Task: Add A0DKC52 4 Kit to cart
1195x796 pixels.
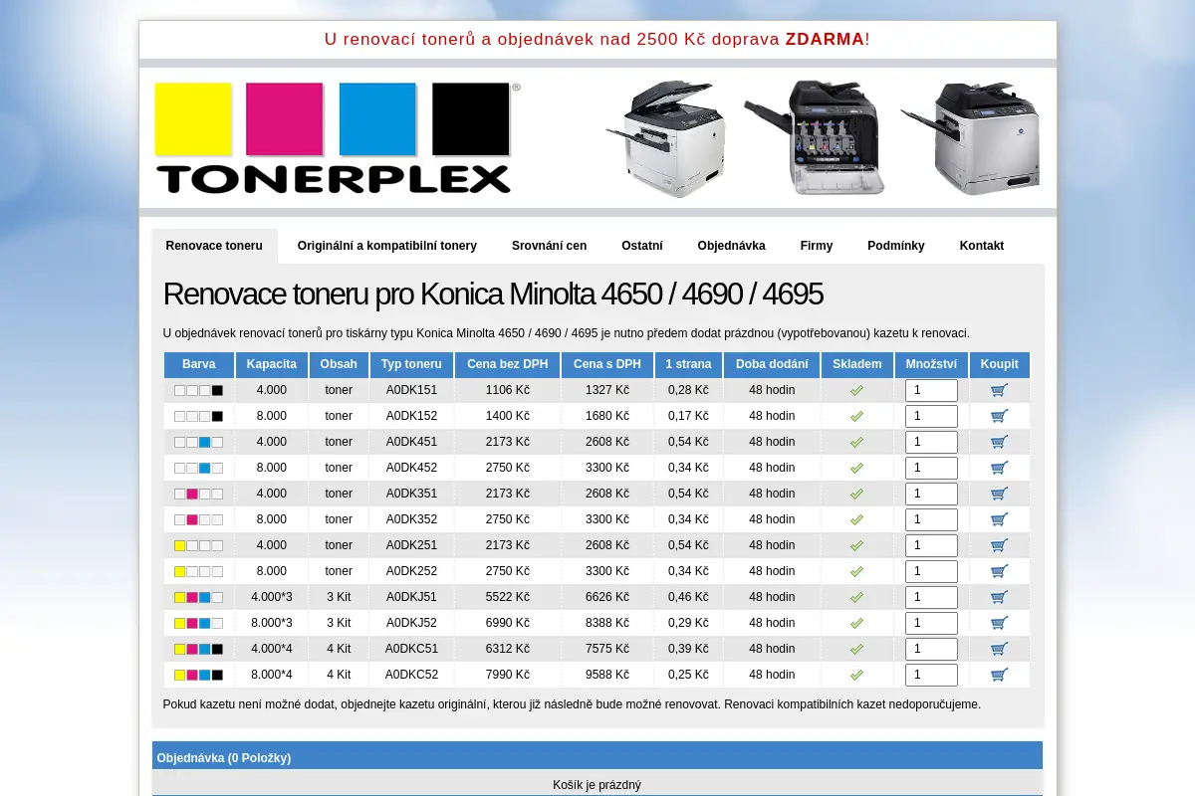Action: pos(999,675)
